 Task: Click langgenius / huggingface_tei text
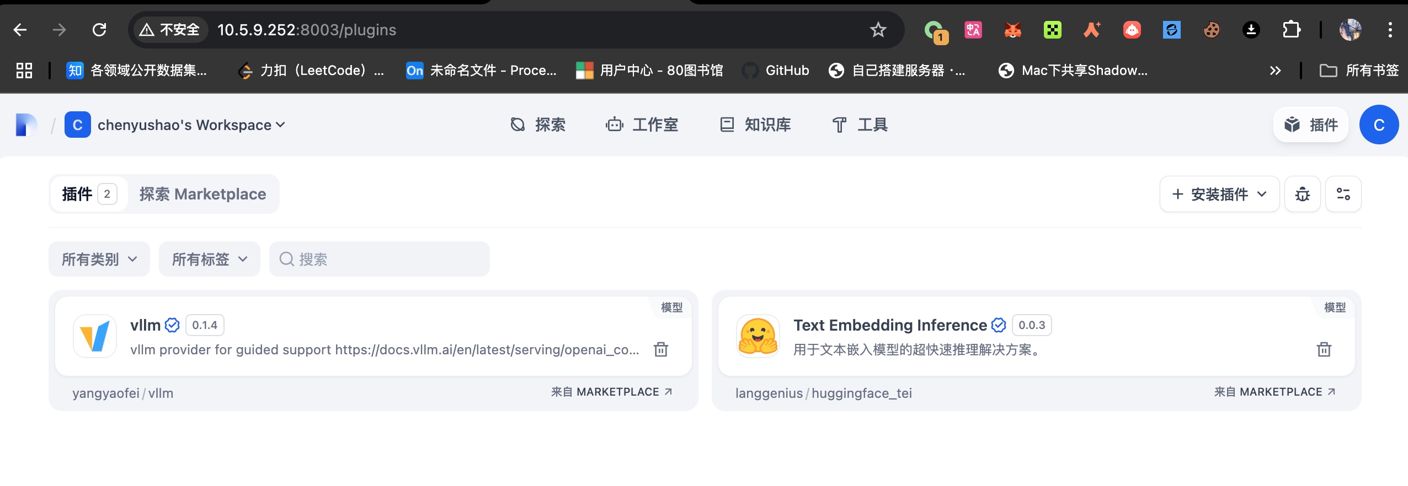pyautogui.click(x=824, y=393)
